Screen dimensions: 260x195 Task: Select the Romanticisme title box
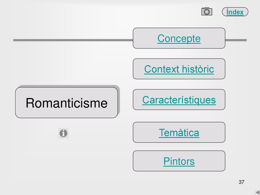click(x=67, y=103)
